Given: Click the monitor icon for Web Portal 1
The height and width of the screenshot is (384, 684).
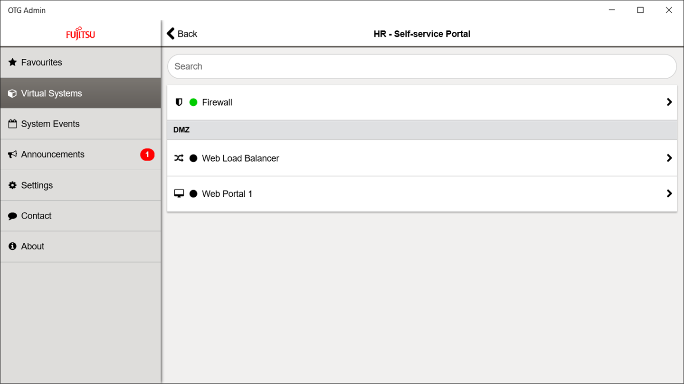Looking at the screenshot, I should [179, 193].
